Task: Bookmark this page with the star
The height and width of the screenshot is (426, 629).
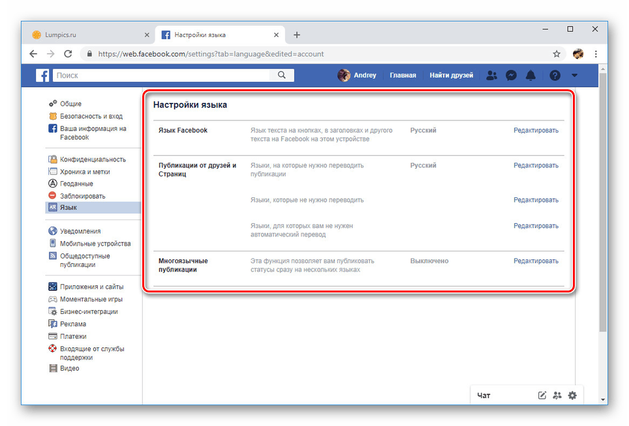Action: [x=557, y=53]
